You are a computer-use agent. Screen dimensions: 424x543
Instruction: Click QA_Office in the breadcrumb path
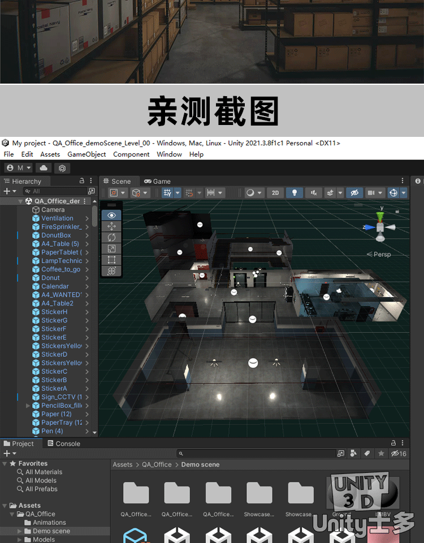157,464
